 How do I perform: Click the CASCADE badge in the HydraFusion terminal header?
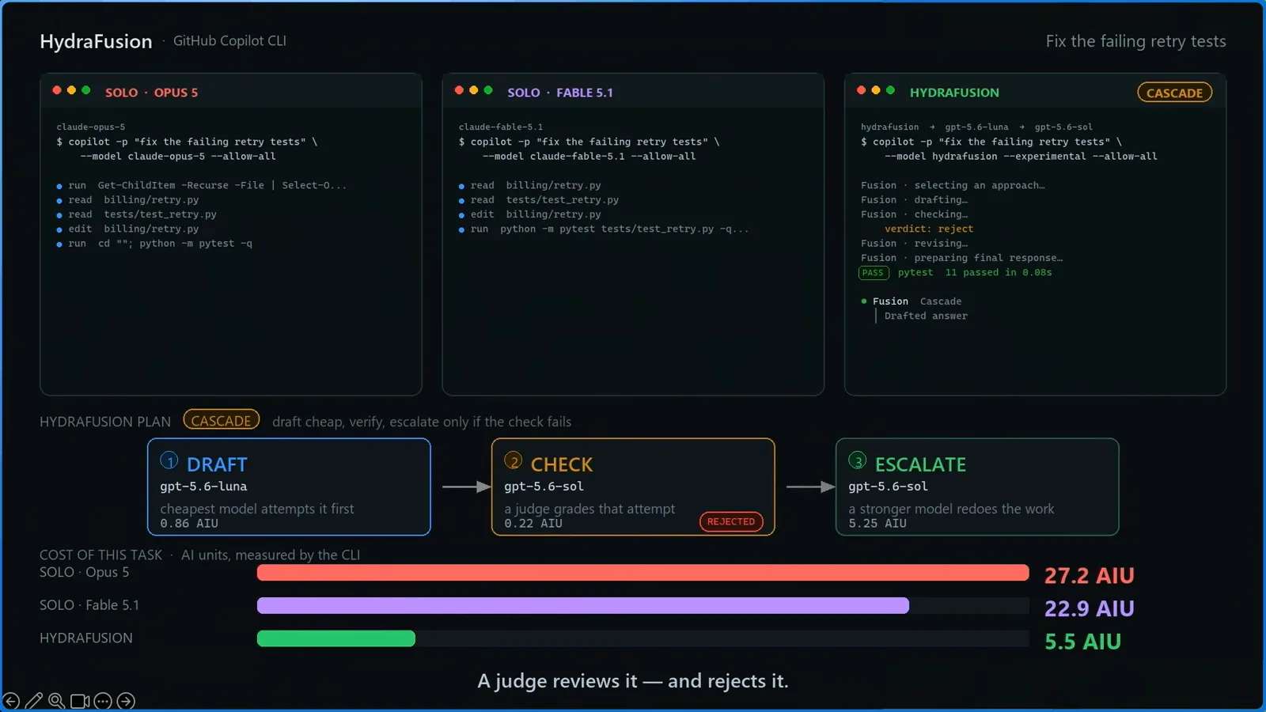coord(1174,93)
